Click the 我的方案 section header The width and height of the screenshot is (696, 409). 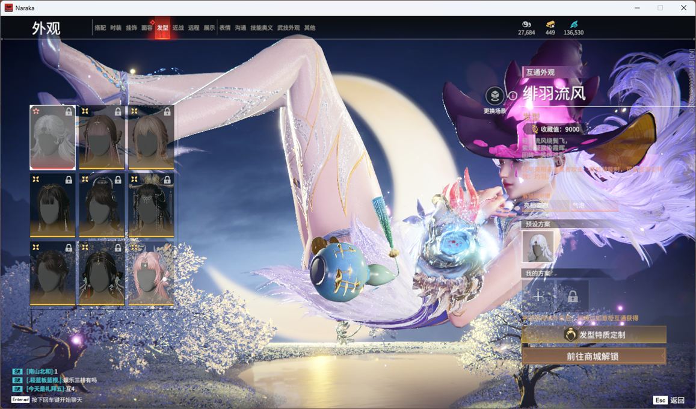pyautogui.click(x=538, y=274)
